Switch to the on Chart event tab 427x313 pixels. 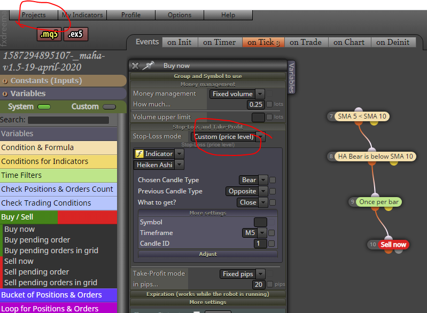point(349,42)
